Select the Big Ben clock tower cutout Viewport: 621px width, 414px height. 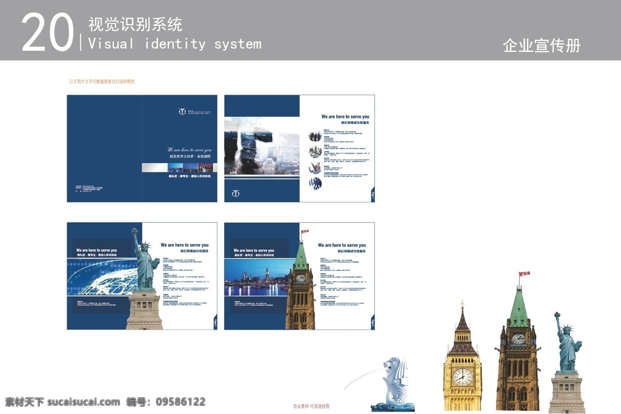point(462,357)
